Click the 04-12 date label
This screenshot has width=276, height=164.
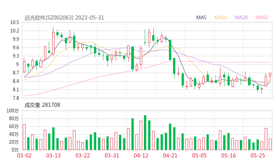tap(141, 155)
